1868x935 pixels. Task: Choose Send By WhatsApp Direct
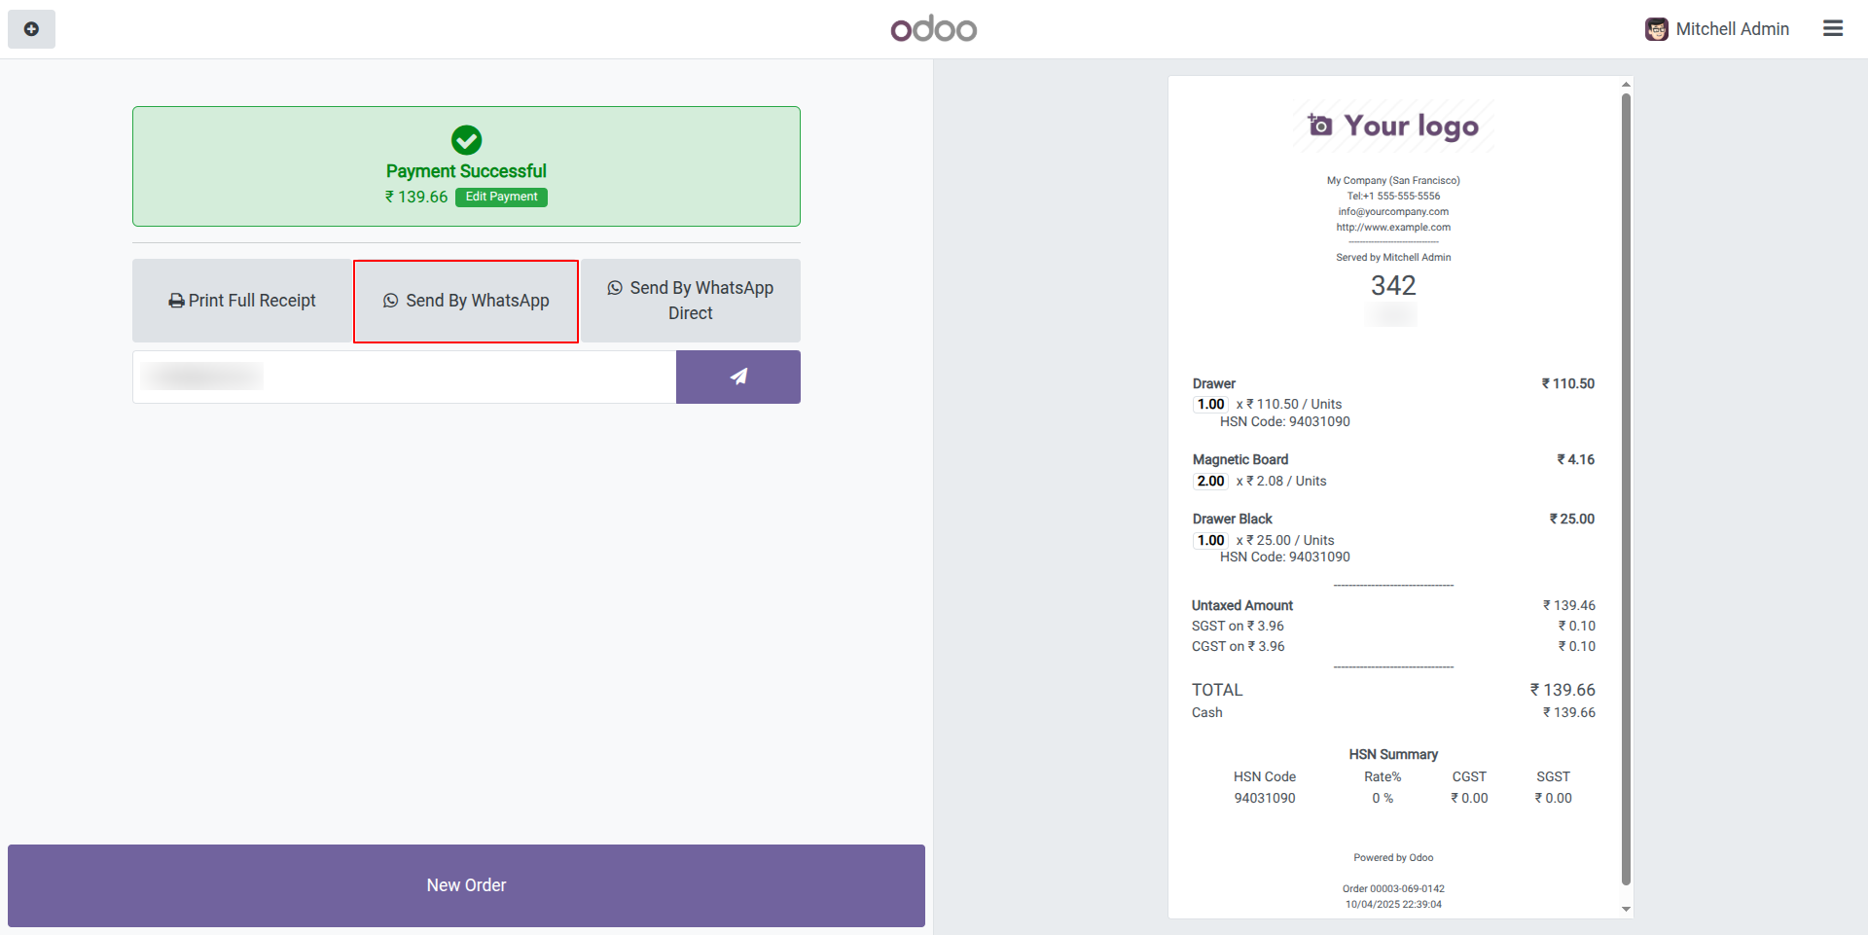coord(691,301)
